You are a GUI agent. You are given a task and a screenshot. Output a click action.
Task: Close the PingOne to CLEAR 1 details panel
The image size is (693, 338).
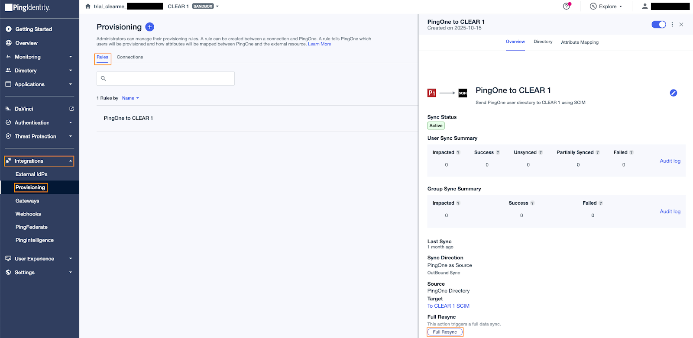coord(681,25)
